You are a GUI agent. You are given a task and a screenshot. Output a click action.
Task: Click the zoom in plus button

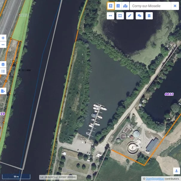[3, 38]
